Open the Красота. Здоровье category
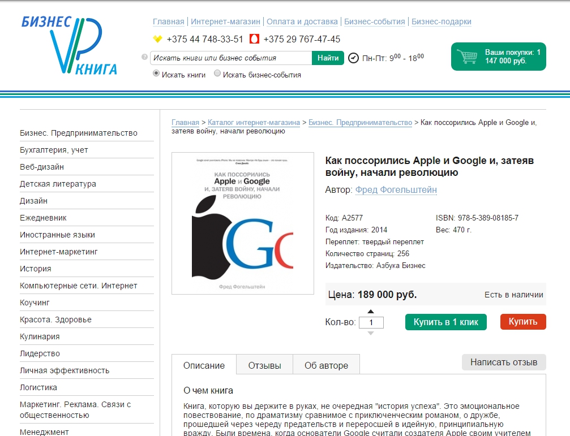The image size is (570, 436). coord(55,320)
